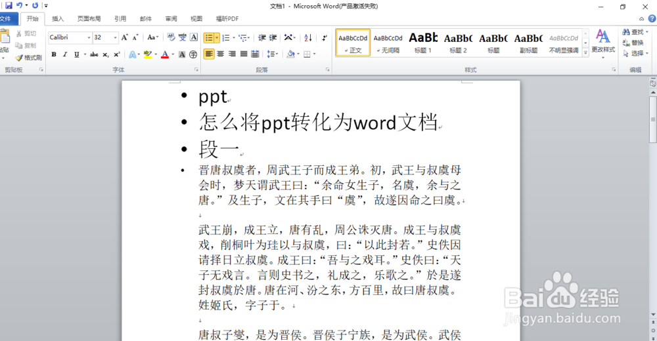Switch to the 引用 tab
The width and height of the screenshot is (657, 341).
click(x=120, y=19)
